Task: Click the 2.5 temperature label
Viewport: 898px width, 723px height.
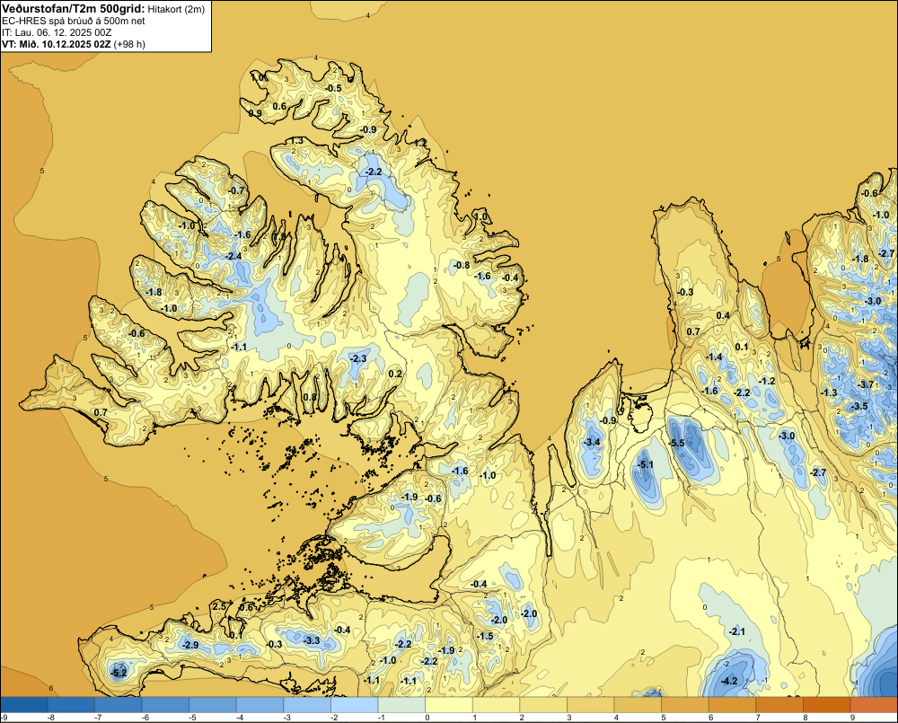Action: click(x=219, y=607)
